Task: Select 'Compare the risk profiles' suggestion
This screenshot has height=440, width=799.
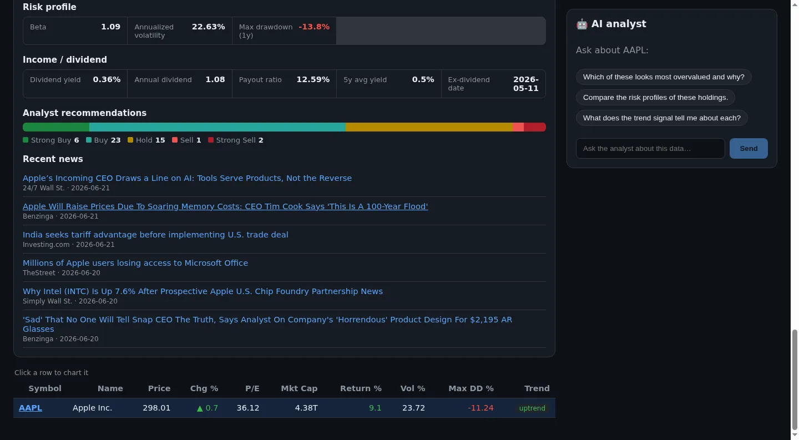Action: pyautogui.click(x=655, y=98)
